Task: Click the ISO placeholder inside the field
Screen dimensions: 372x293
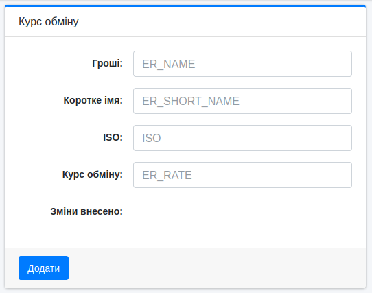Action: click(152, 138)
